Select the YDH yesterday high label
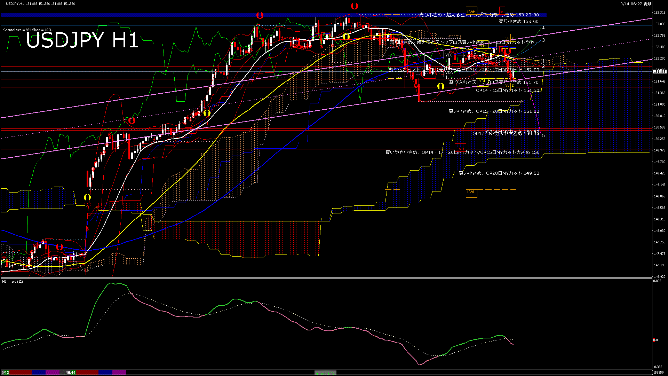 483,46
